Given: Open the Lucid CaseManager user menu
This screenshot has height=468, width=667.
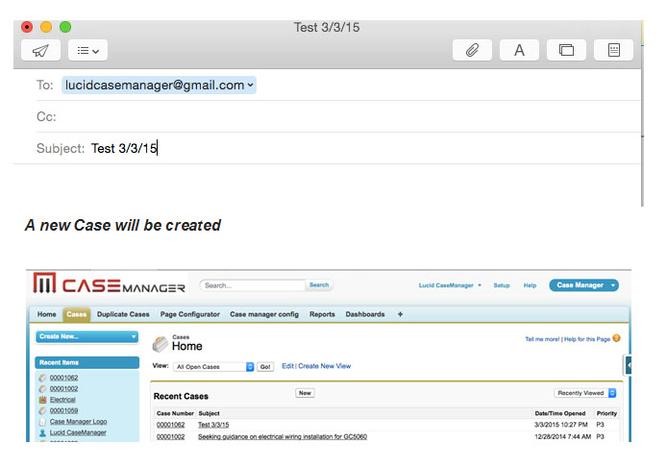Looking at the screenshot, I should pyautogui.click(x=450, y=285).
